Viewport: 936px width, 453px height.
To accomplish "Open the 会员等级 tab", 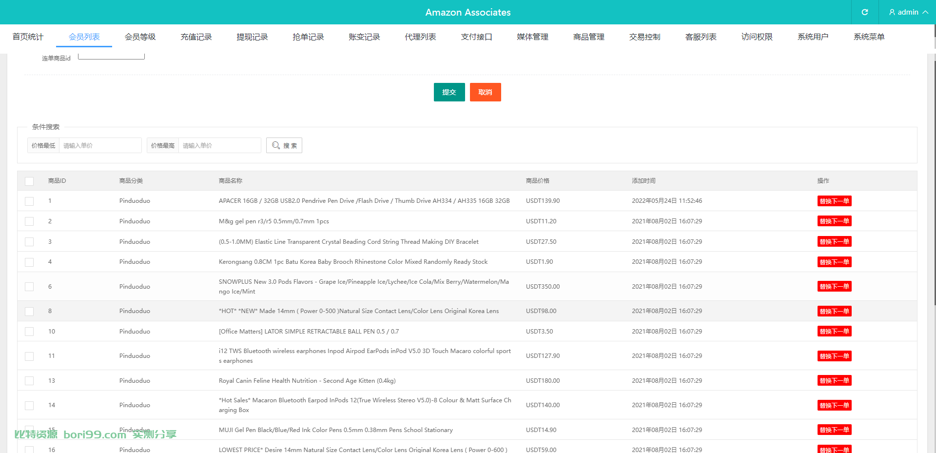I will coord(140,37).
